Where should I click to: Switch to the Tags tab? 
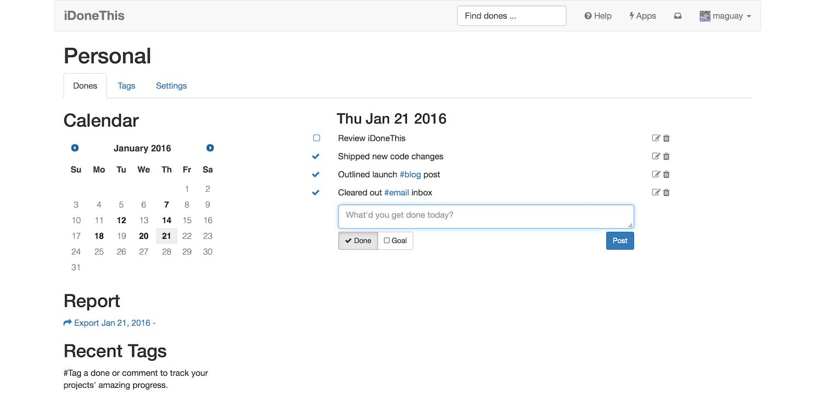coord(126,86)
